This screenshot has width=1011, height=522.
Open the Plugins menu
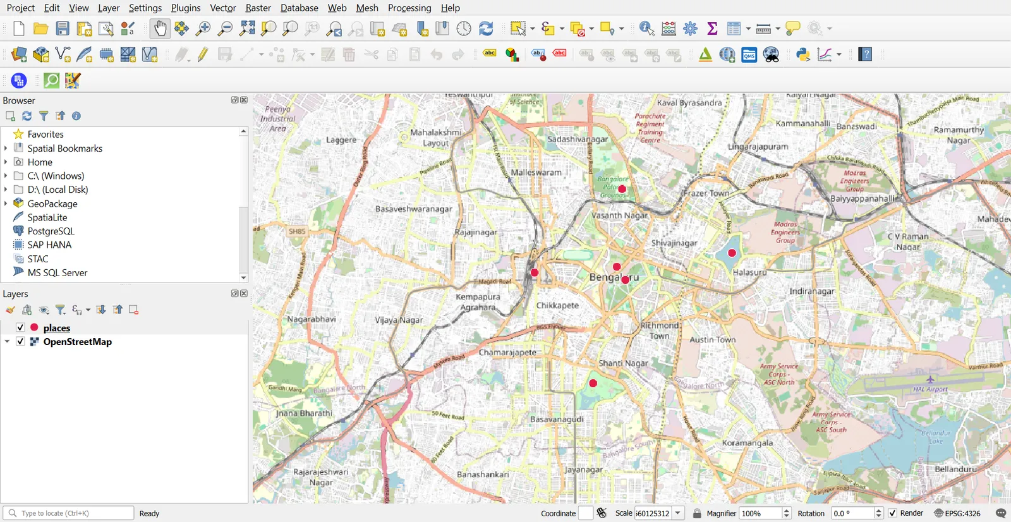(x=186, y=8)
